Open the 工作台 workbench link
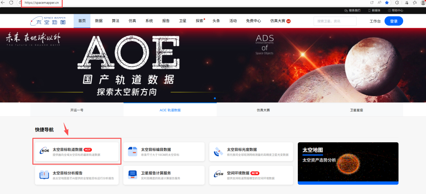 point(375,21)
